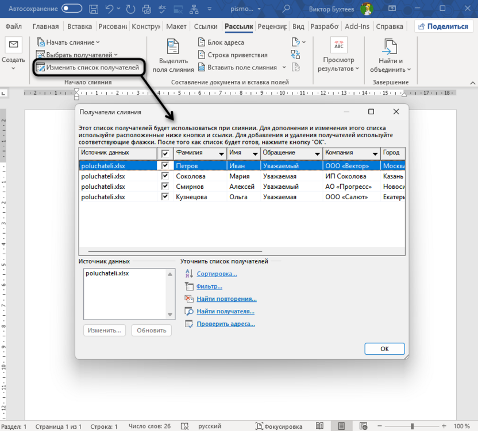Switch to the Главная tab

46,26
